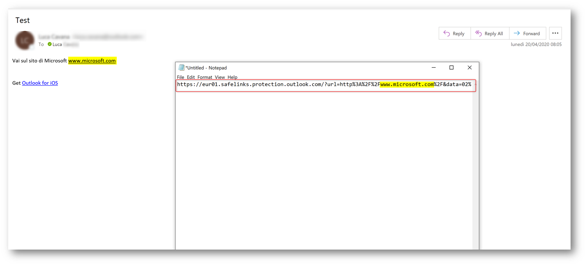Viewport: 587px width, 266px height.
Task: Open the www.microsoft.com link in email body
Action: tap(92, 61)
